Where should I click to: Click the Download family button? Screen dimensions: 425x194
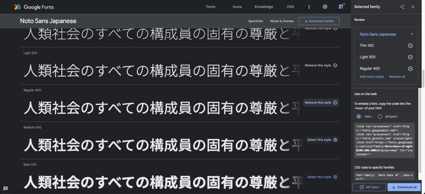[319, 21]
